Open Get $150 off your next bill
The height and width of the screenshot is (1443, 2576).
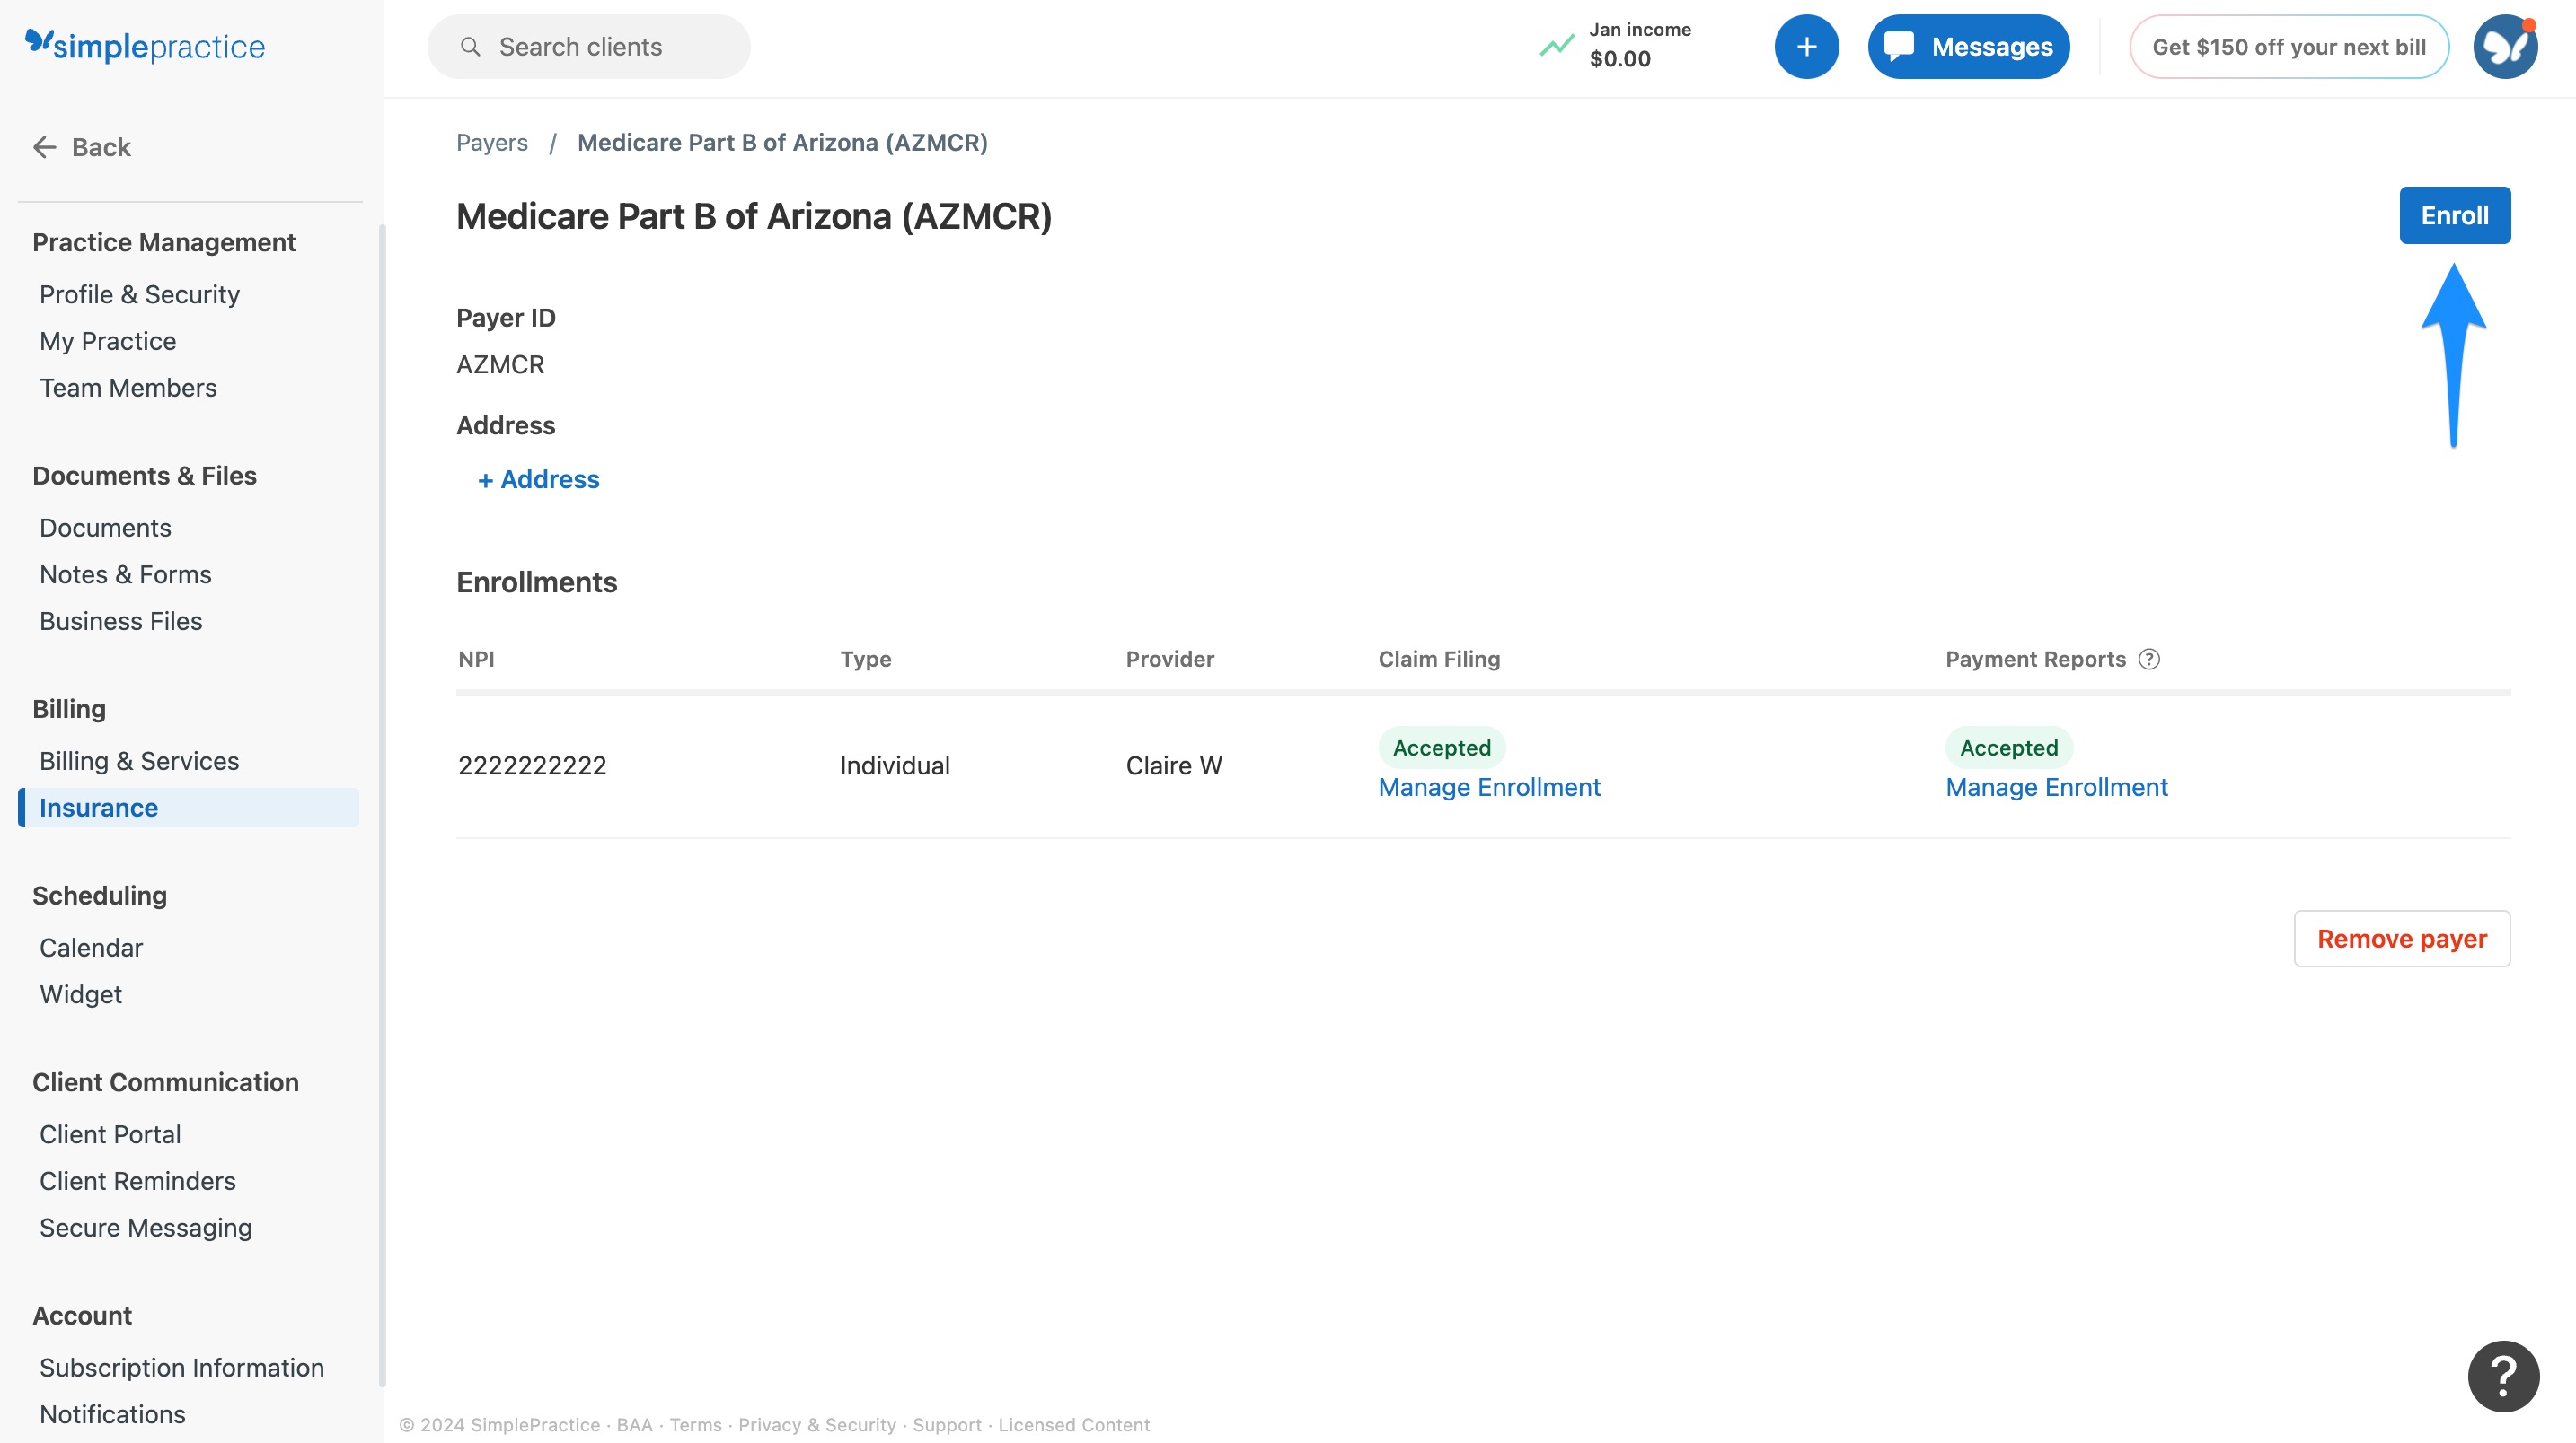point(2289,46)
